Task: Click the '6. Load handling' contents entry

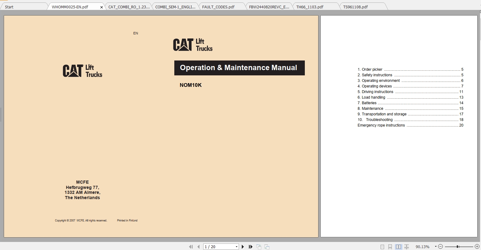Action: click(410, 97)
